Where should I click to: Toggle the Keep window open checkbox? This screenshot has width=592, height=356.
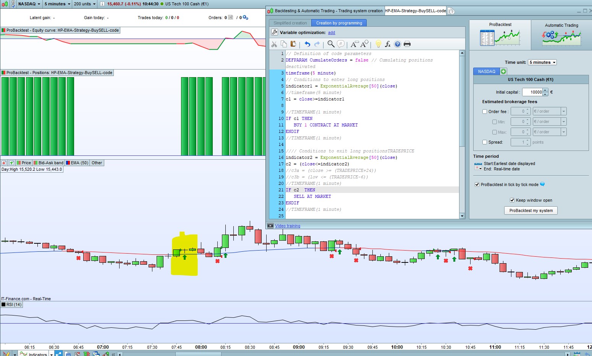coord(512,200)
